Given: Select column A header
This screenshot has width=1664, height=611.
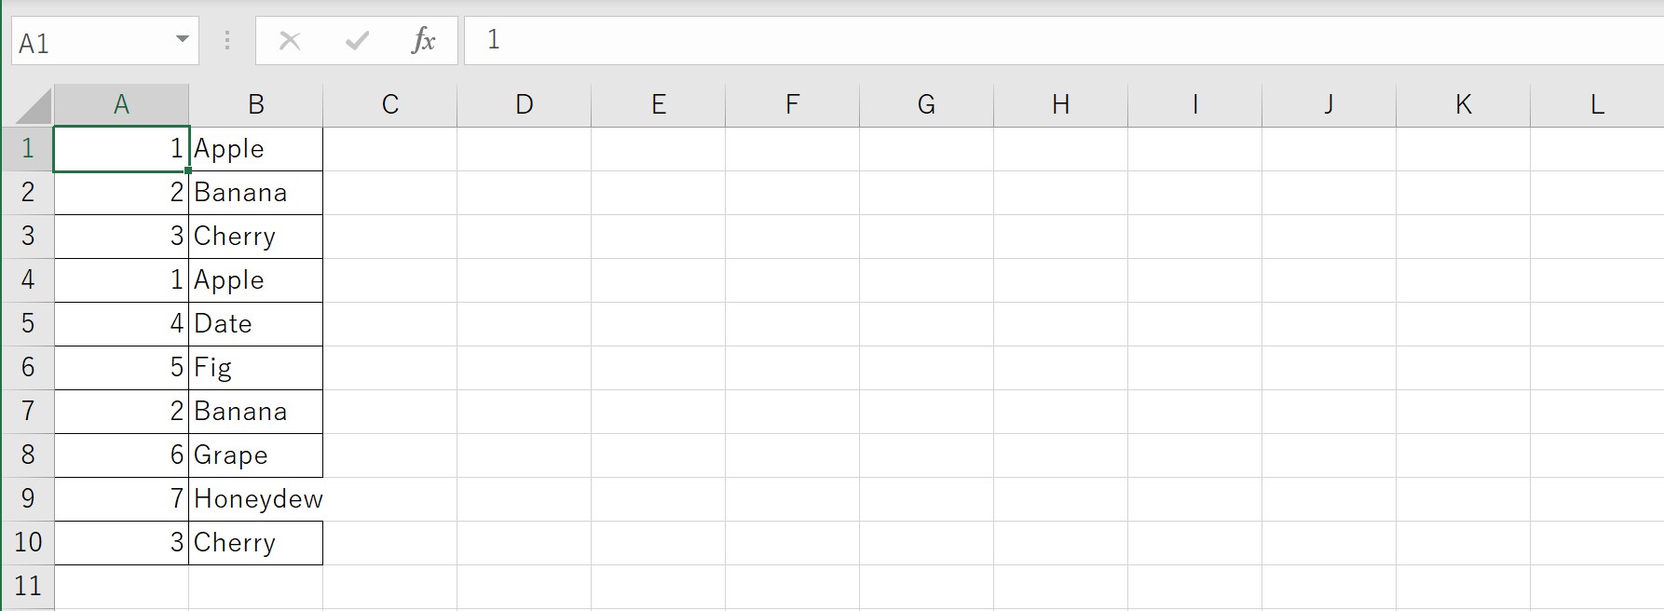Looking at the screenshot, I should [121, 104].
